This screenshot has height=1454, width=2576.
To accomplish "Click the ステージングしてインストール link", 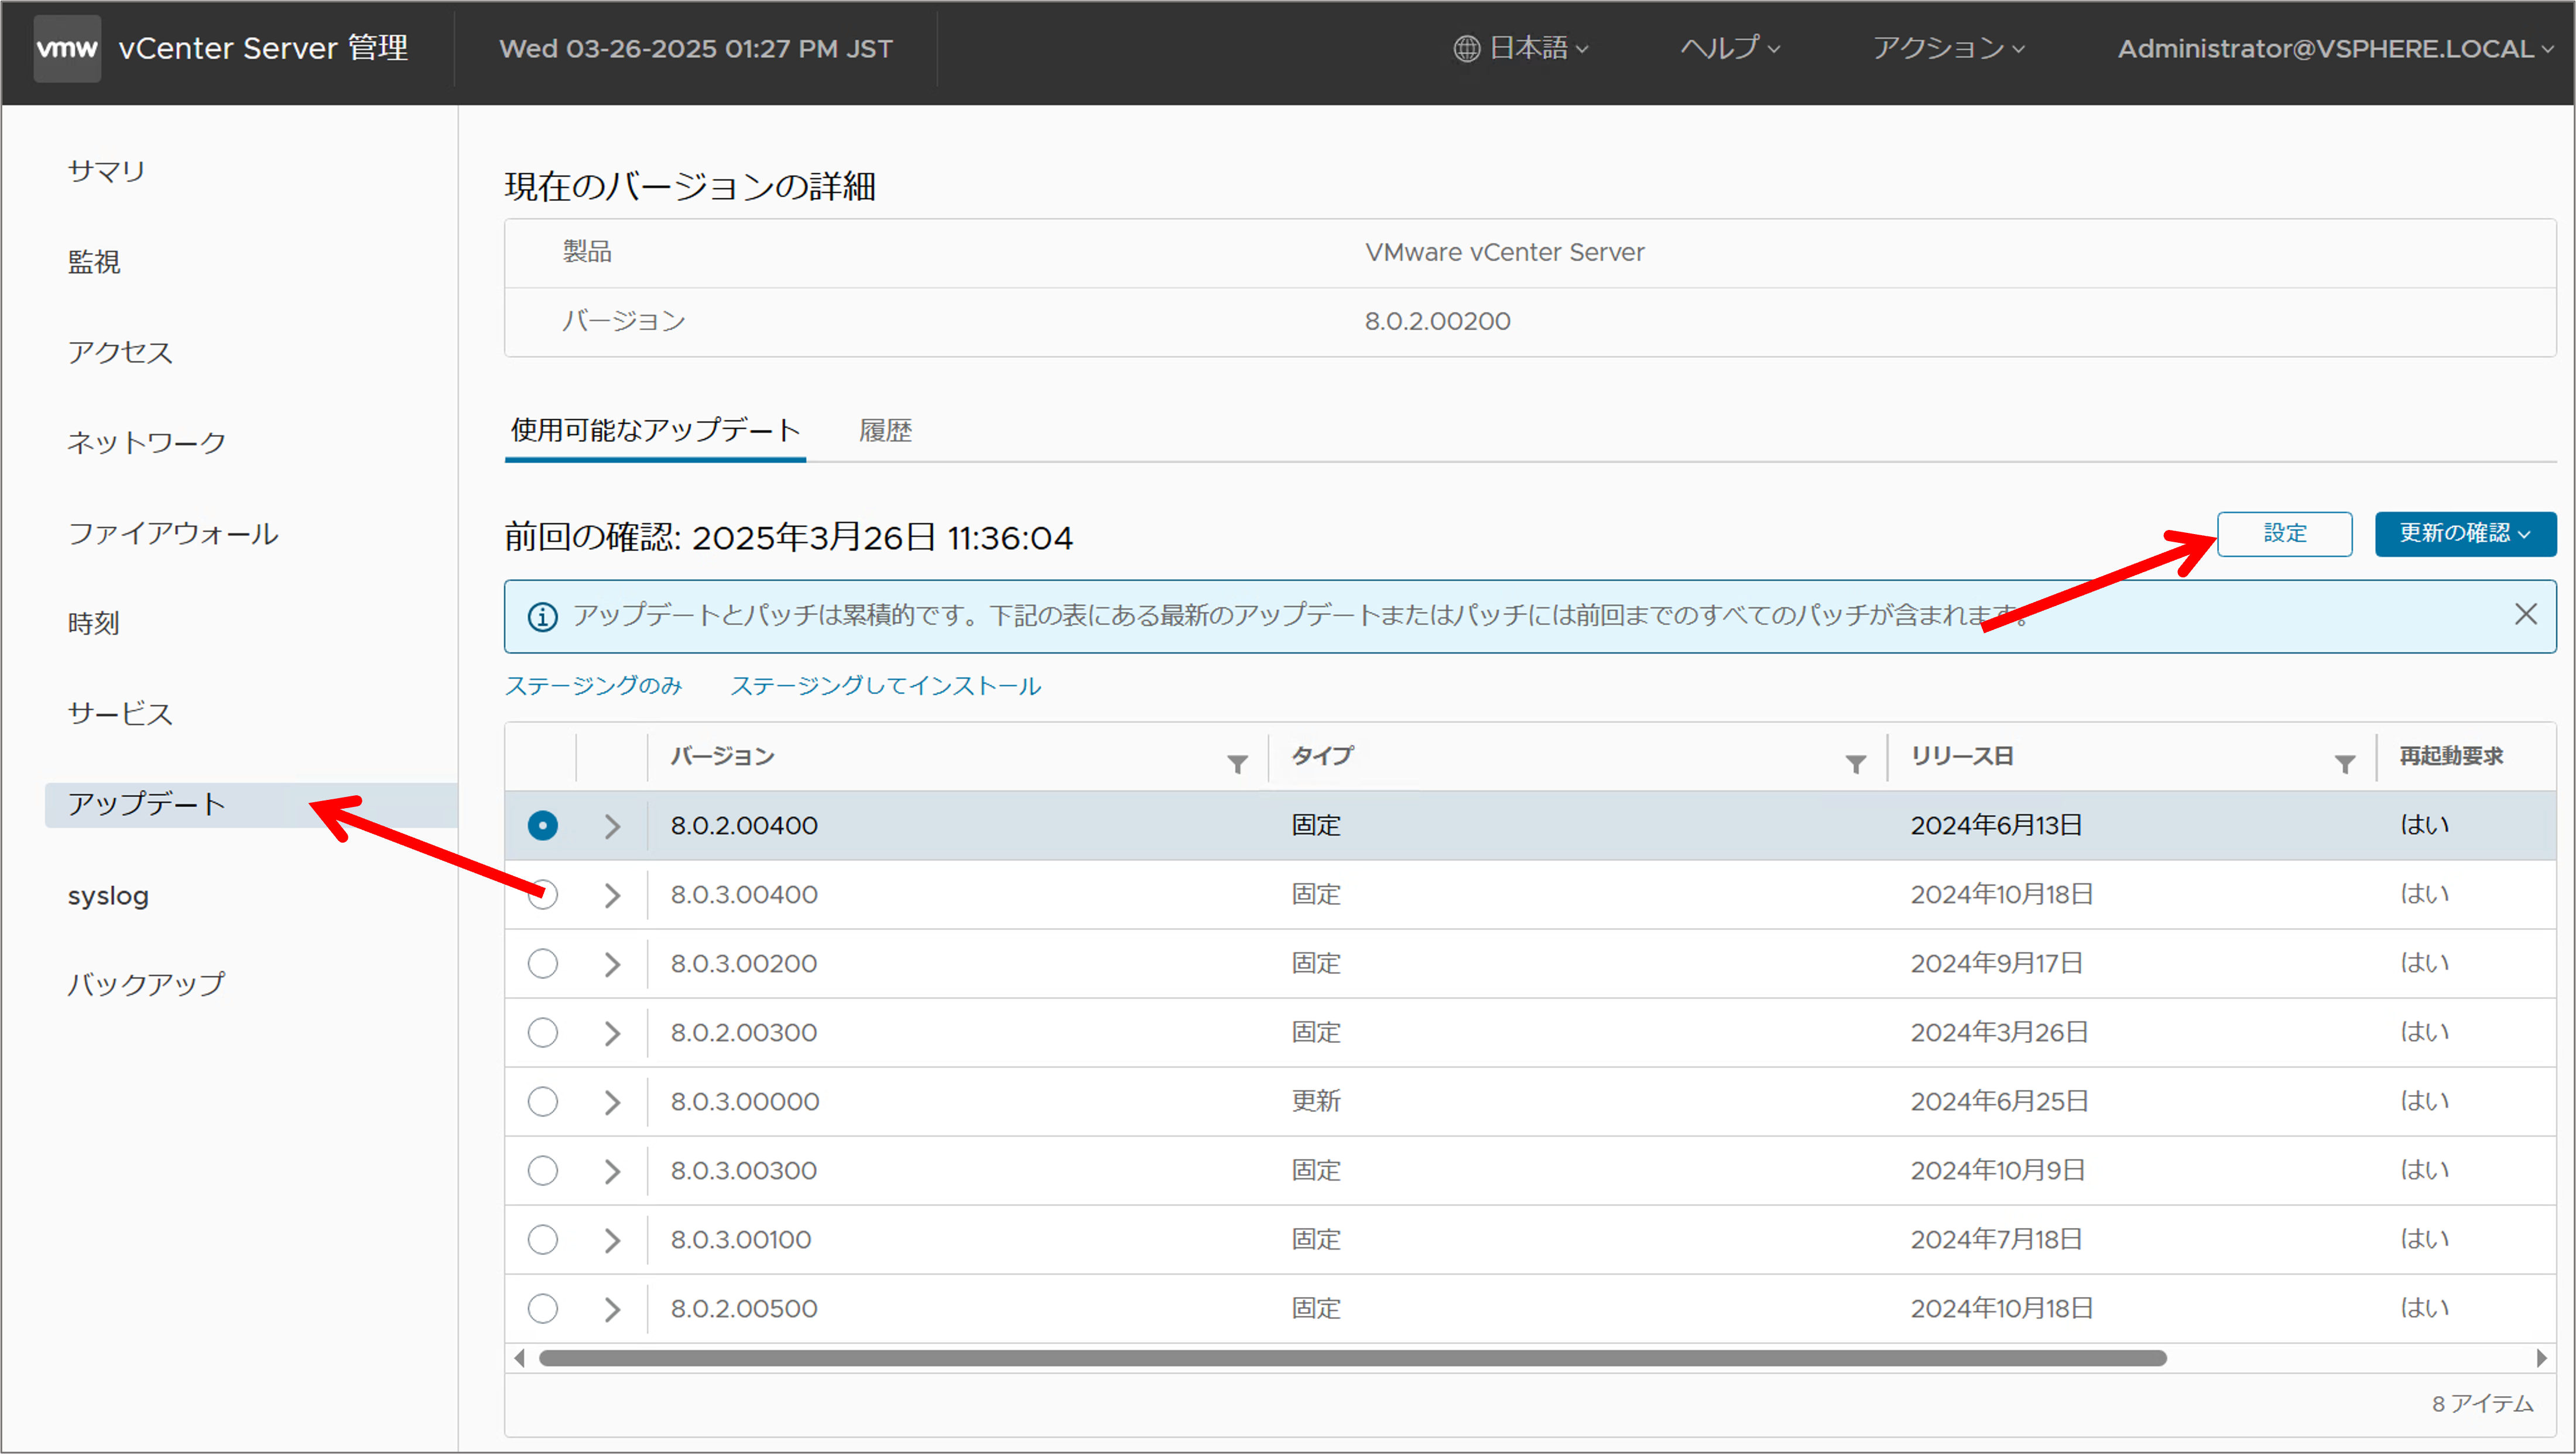I will 885,686.
